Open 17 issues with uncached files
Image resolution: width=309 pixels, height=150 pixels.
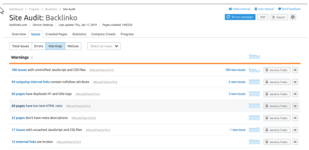click(x=18, y=130)
